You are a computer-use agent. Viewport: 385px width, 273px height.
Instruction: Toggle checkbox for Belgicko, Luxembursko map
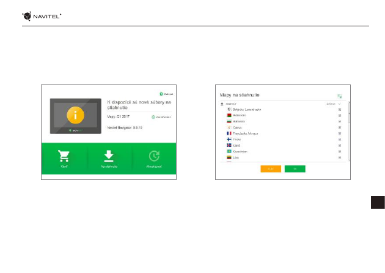(x=340, y=110)
